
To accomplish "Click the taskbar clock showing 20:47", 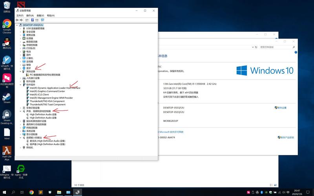I will [297, 192].
